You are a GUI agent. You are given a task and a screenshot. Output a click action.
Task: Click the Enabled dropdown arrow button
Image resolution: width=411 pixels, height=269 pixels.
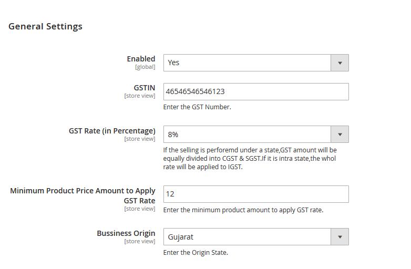coord(340,63)
